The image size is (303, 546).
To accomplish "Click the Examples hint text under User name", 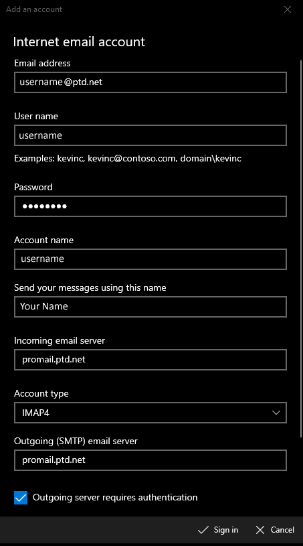I will click(128, 158).
